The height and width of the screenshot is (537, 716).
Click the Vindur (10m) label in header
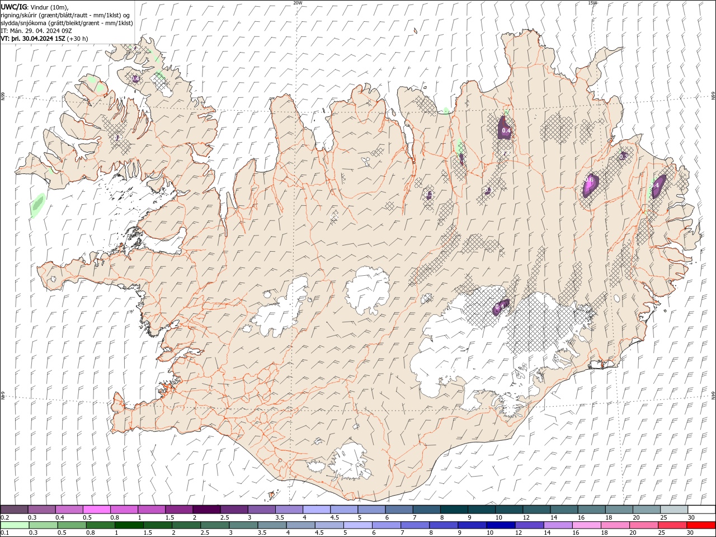pos(50,7)
